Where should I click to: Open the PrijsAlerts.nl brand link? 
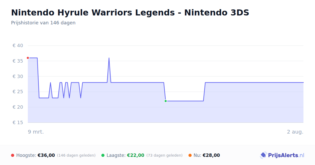coord(282,155)
